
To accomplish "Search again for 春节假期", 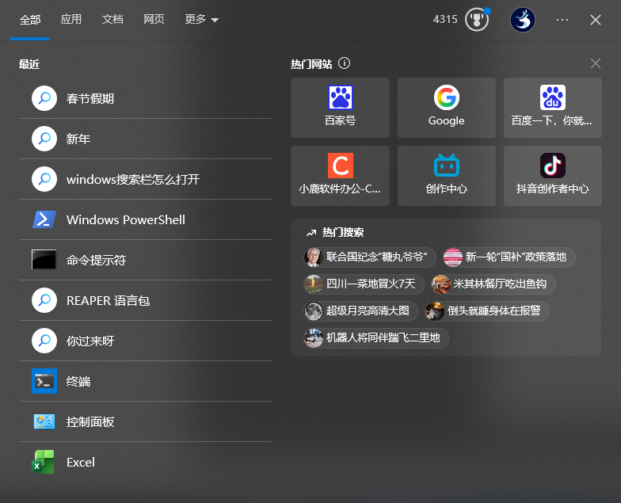I will pyautogui.click(x=146, y=98).
